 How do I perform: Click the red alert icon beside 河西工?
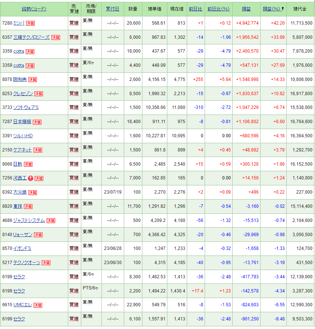31,178
